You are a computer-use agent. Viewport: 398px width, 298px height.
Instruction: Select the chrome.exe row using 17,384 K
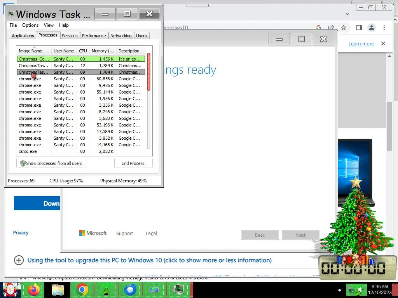tap(81, 131)
